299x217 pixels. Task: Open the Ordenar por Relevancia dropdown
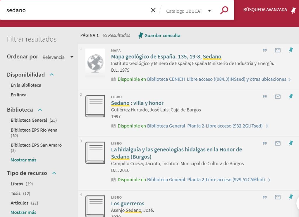click(x=58, y=57)
